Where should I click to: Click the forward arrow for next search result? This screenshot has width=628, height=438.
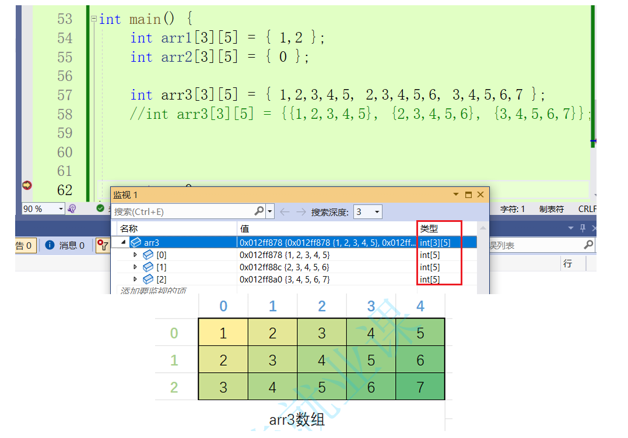[301, 211]
